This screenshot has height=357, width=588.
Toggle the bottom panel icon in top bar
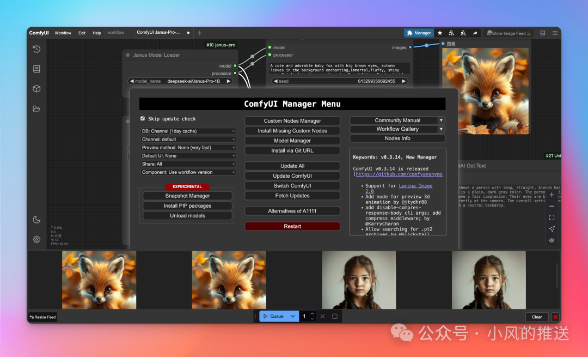coord(543,33)
